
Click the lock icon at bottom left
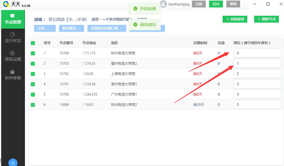13,163
